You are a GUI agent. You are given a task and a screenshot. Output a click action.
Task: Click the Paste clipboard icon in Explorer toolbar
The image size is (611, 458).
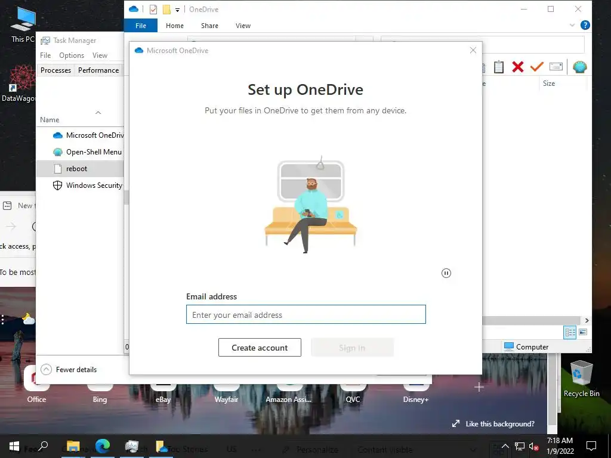coord(499,67)
